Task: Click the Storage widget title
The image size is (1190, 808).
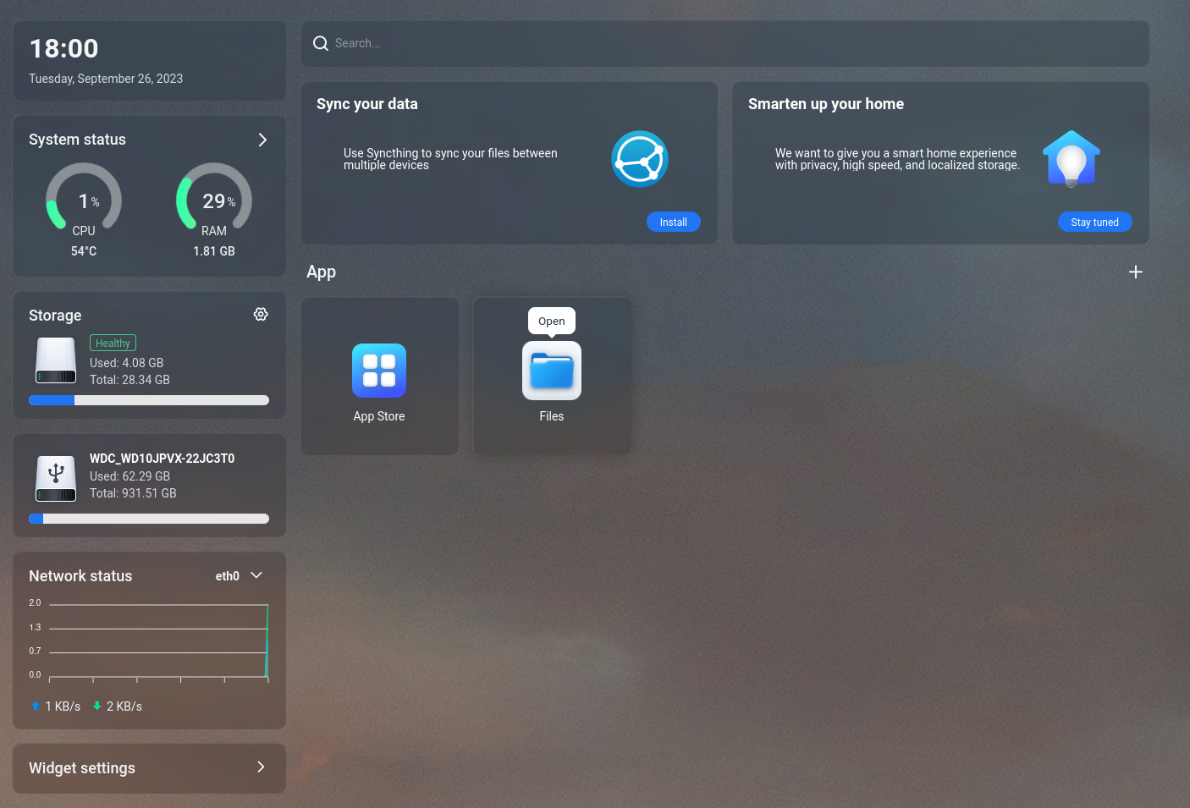Action: 55,316
